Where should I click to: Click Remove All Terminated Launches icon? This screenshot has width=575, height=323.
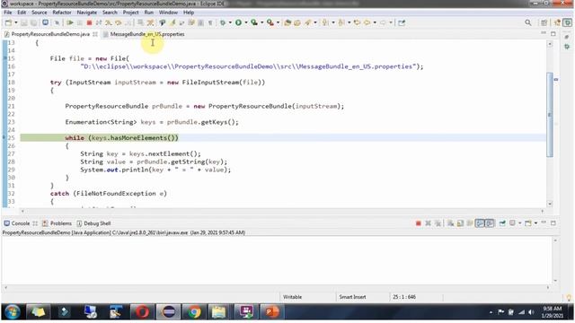click(438, 223)
